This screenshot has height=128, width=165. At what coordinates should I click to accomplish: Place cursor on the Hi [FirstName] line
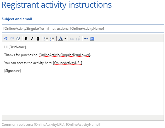[15, 47]
